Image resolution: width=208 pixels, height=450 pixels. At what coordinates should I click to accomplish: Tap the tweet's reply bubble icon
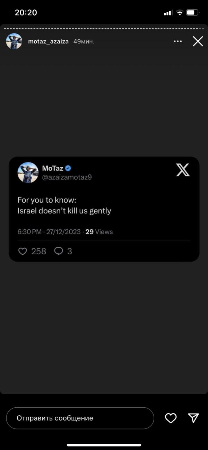click(x=59, y=251)
